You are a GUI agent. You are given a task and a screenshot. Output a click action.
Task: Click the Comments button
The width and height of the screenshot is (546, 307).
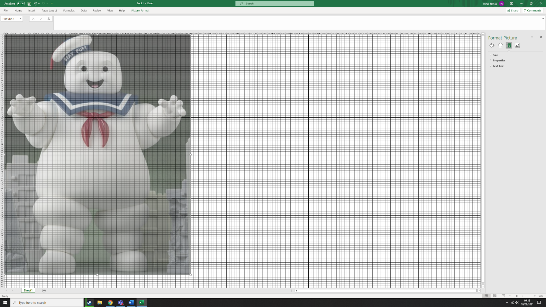point(533,10)
